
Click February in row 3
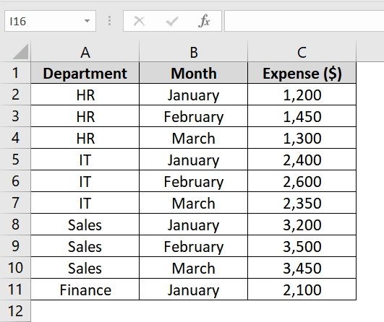pos(194,116)
